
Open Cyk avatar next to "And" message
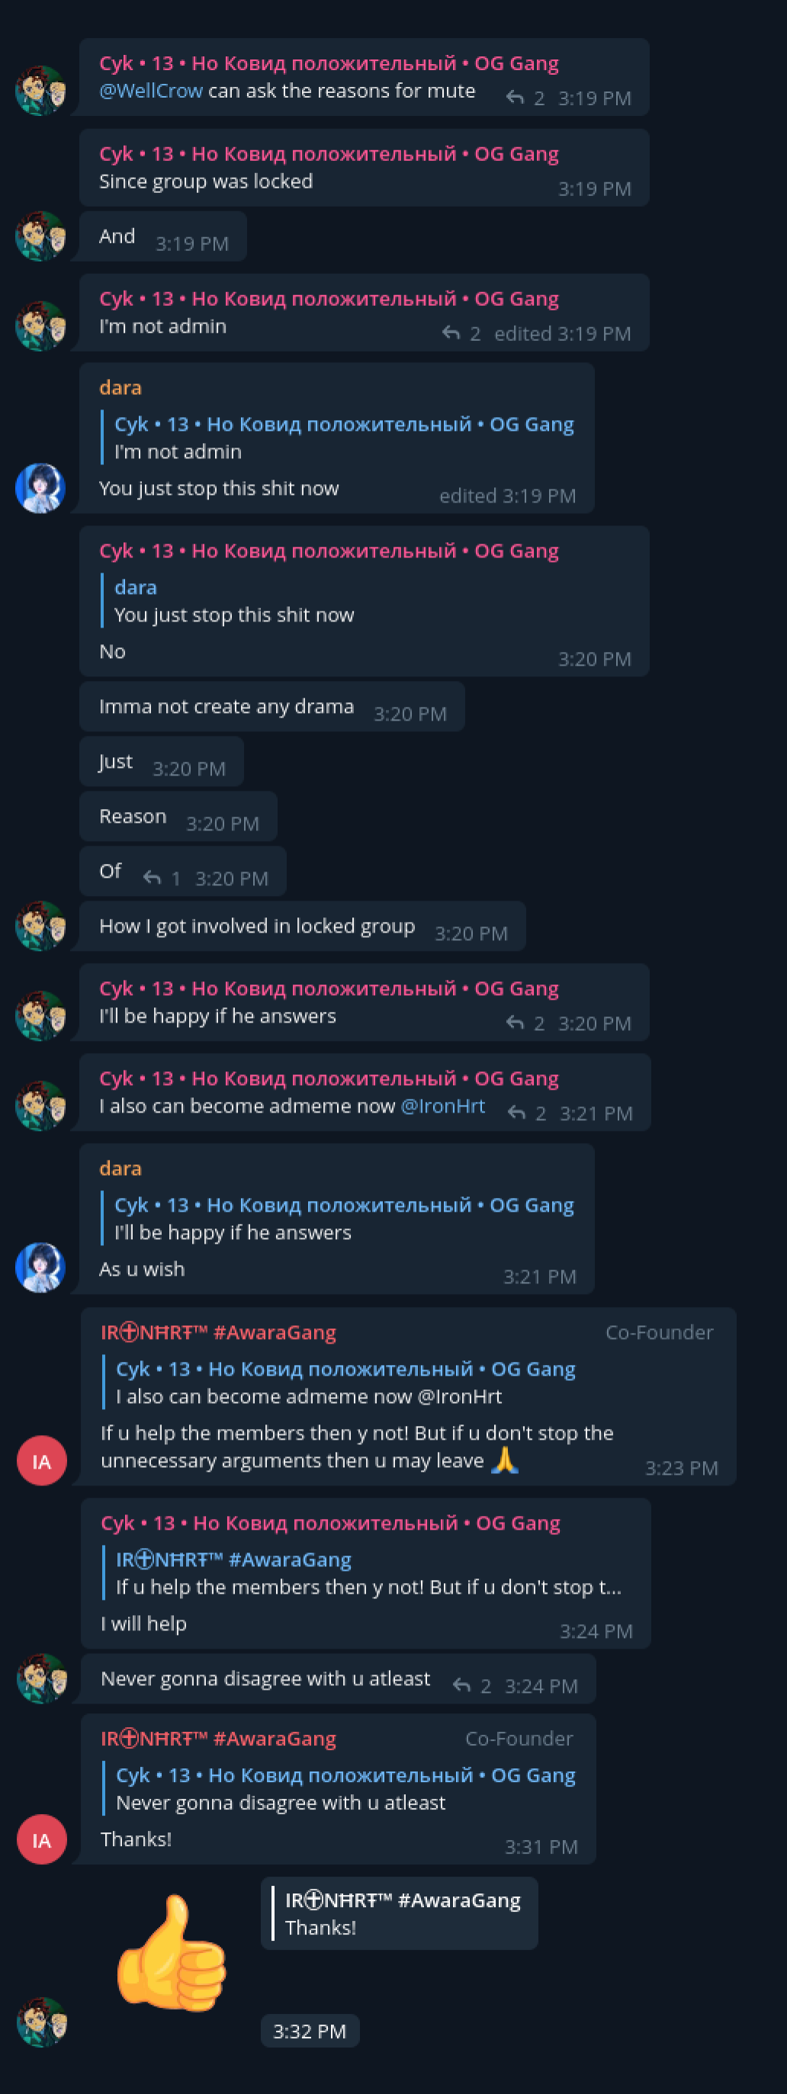click(40, 236)
